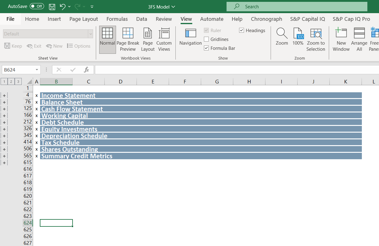Open sheet view Options
This screenshot has width=379, height=246.
[x=79, y=46]
